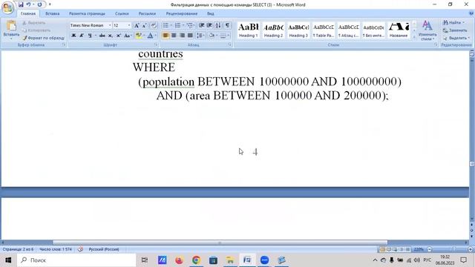Expand the styles gallery More arrow

pos(414,37)
